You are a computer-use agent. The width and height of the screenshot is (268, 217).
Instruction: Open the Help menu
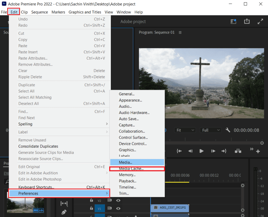click(139, 12)
